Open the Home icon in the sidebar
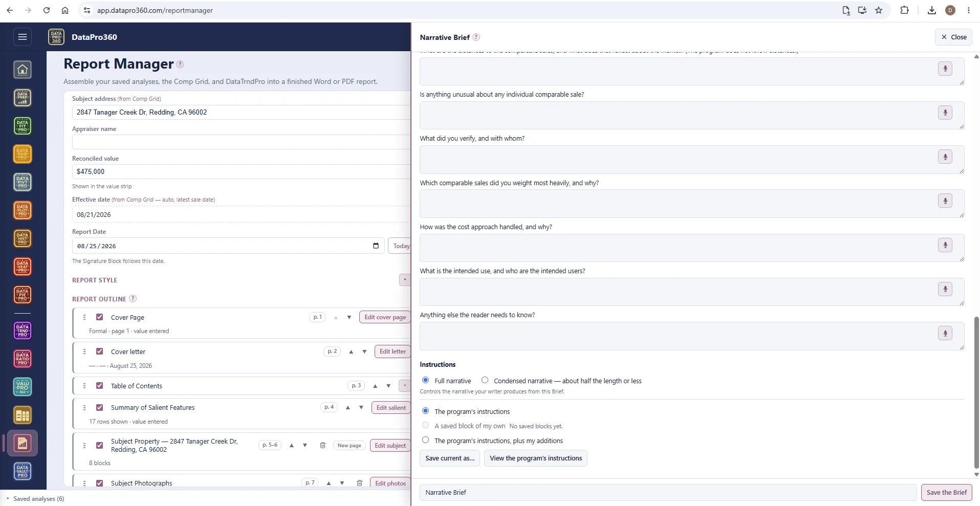The height and width of the screenshot is (506, 980). coord(23,70)
